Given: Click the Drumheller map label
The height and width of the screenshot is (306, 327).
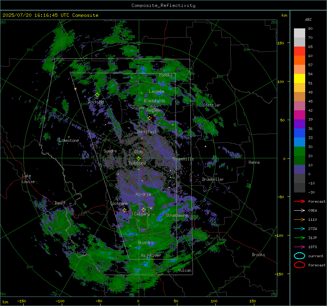Looking at the screenshot, I should [213, 179].
